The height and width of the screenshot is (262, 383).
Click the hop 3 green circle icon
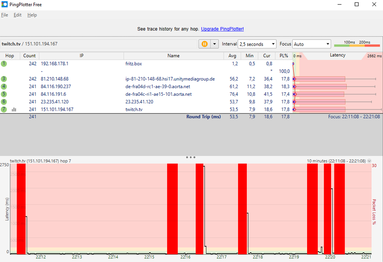pyautogui.click(x=4, y=79)
